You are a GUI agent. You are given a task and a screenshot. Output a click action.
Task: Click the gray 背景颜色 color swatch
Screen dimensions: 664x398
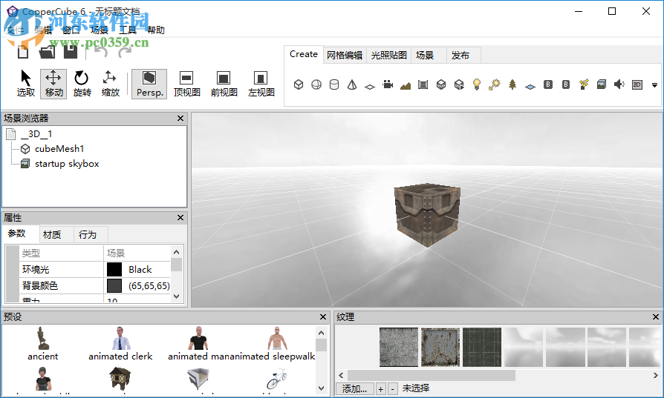114,285
